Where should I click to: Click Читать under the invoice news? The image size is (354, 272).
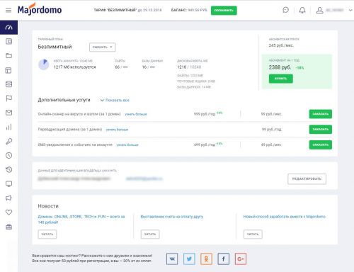[150, 234]
